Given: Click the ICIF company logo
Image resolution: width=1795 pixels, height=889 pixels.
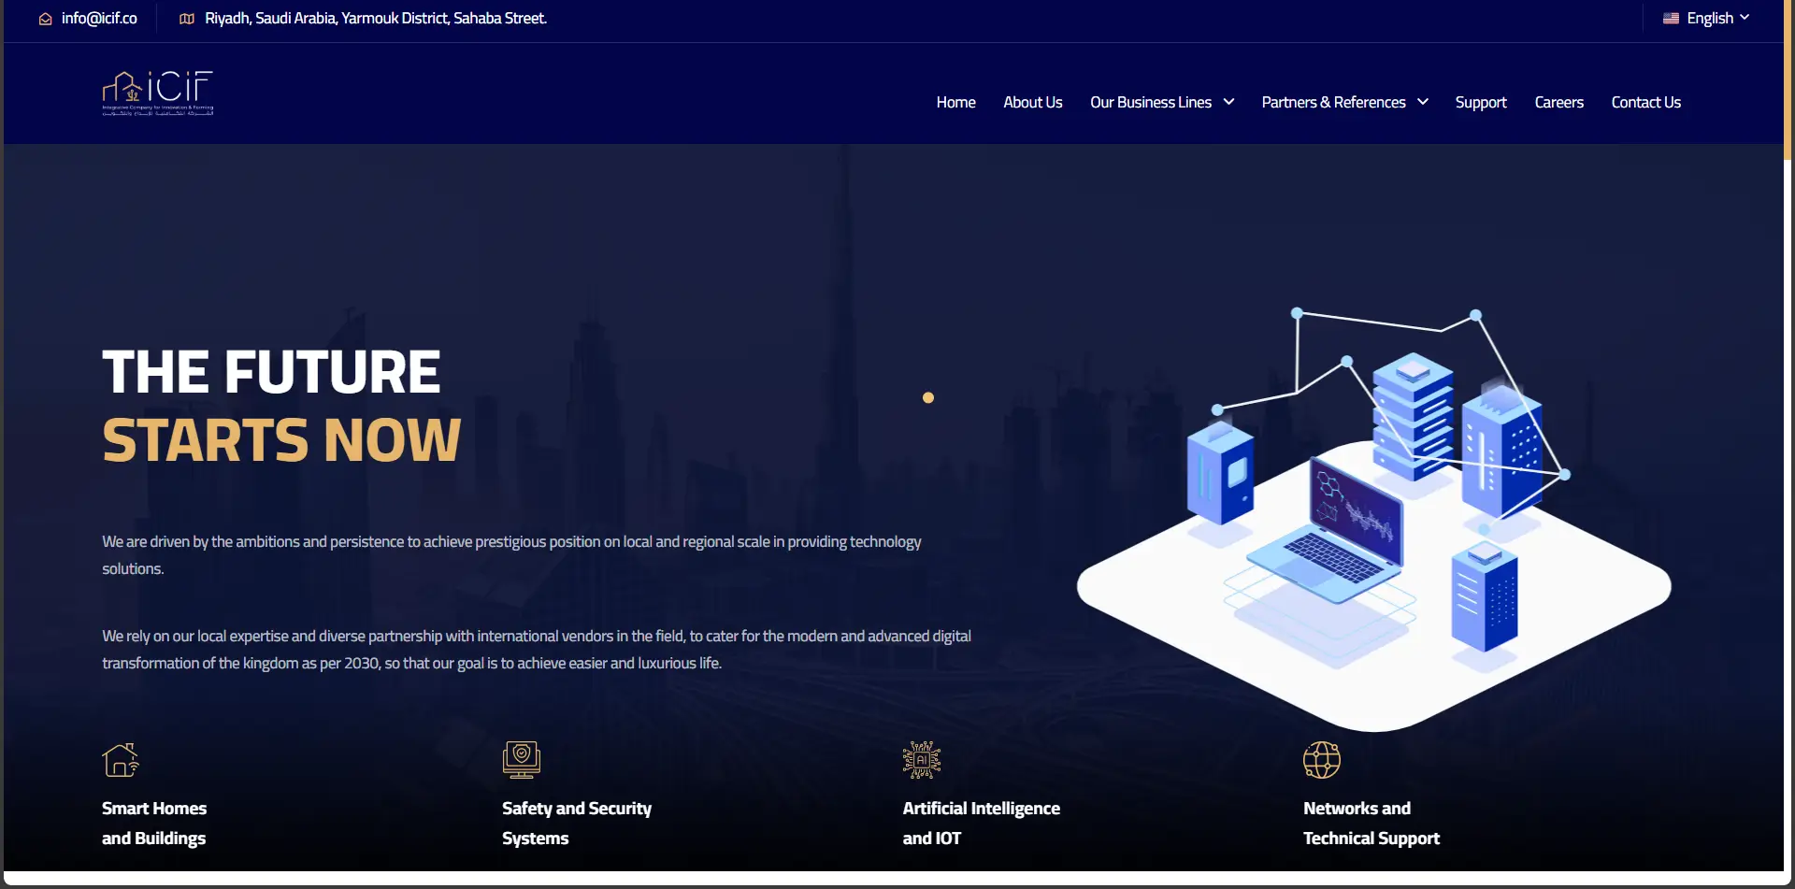Looking at the screenshot, I should (157, 93).
